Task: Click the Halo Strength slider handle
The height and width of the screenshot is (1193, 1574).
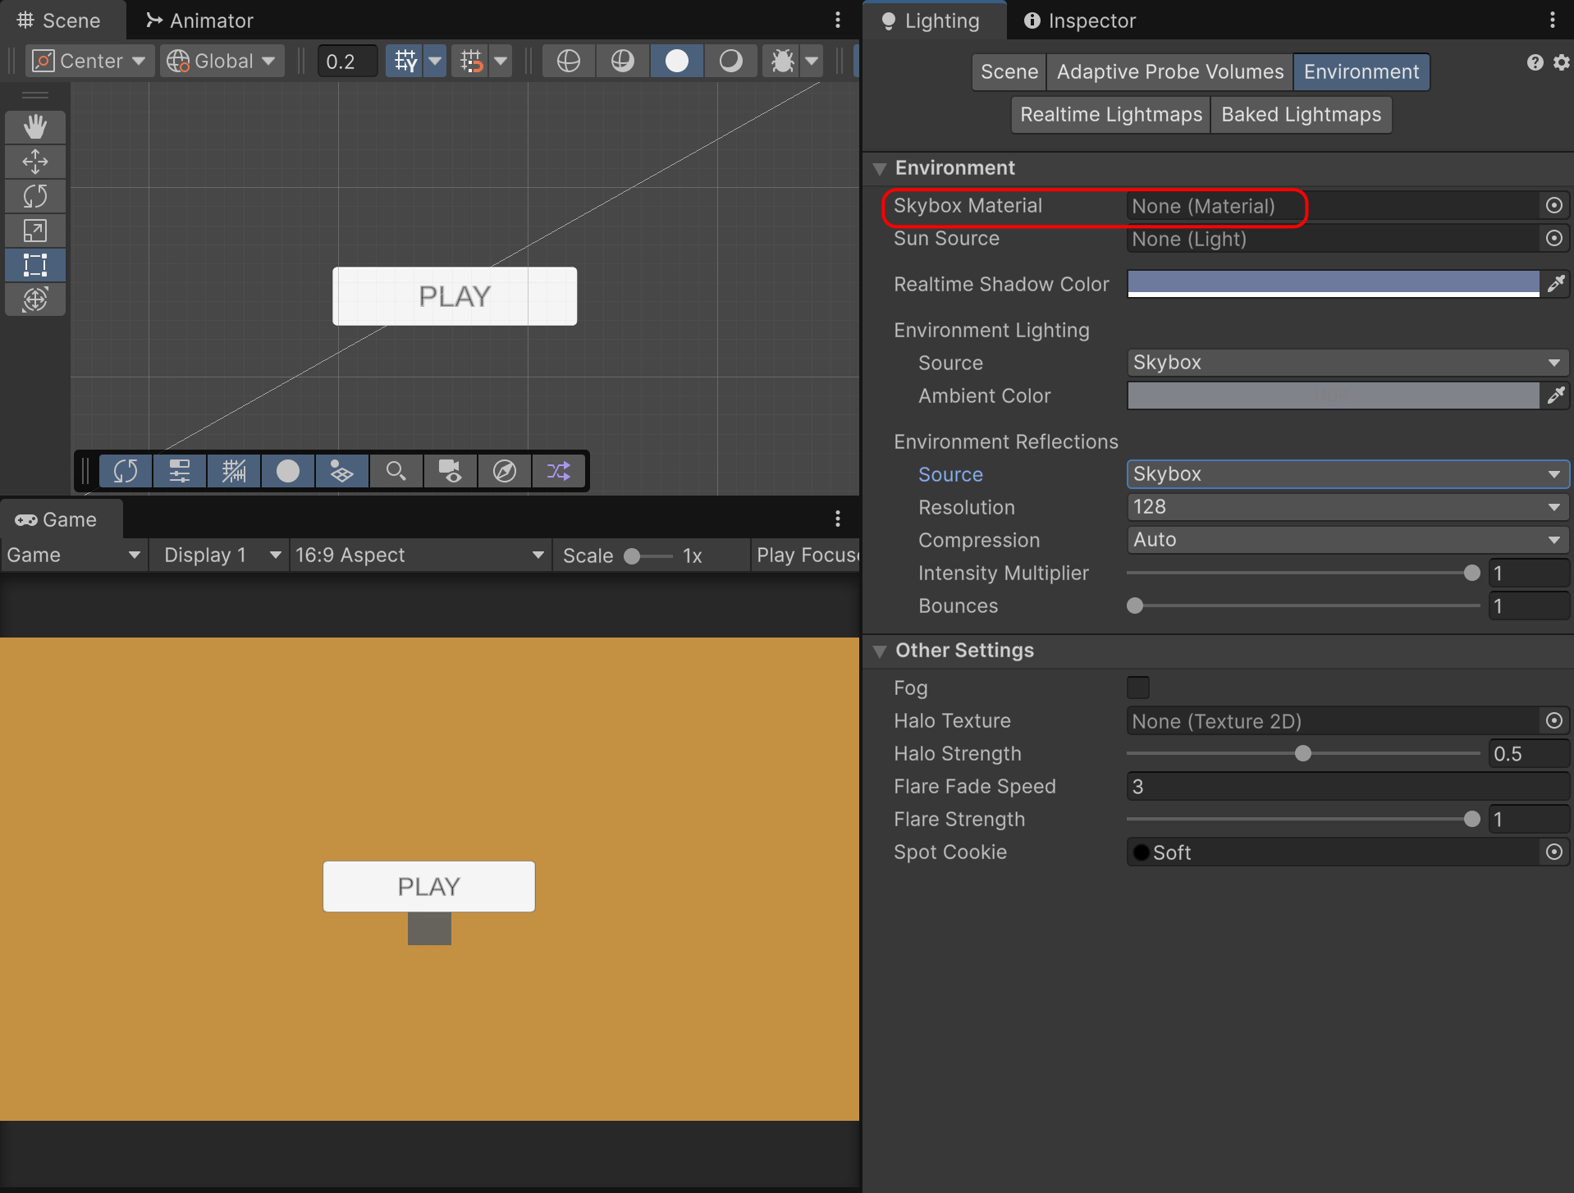Action: point(1302,753)
